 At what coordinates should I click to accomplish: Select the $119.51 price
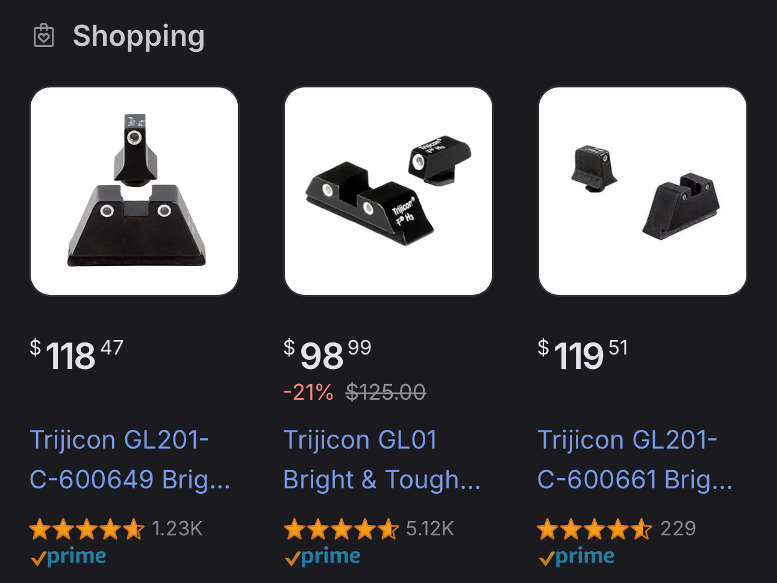click(583, 355)
